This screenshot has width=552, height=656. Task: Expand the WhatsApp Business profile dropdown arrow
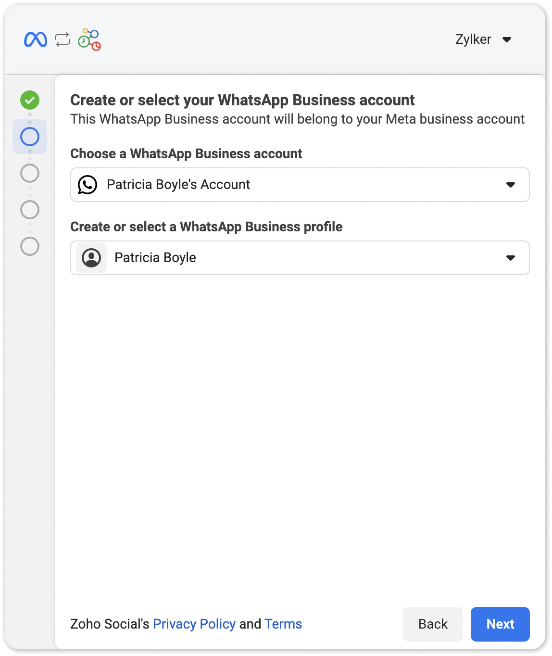[511, 258]
